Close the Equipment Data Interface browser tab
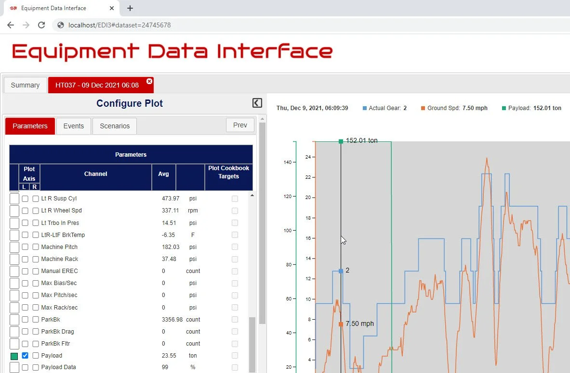This screenshot has width=570, height=373. 112,8
